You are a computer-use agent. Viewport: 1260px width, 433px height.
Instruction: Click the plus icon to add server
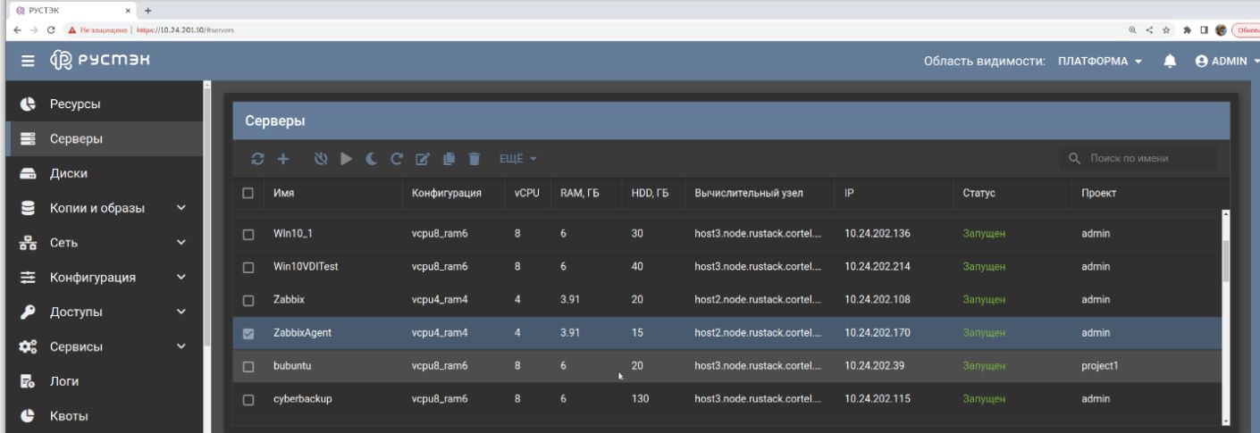point(281,159)
